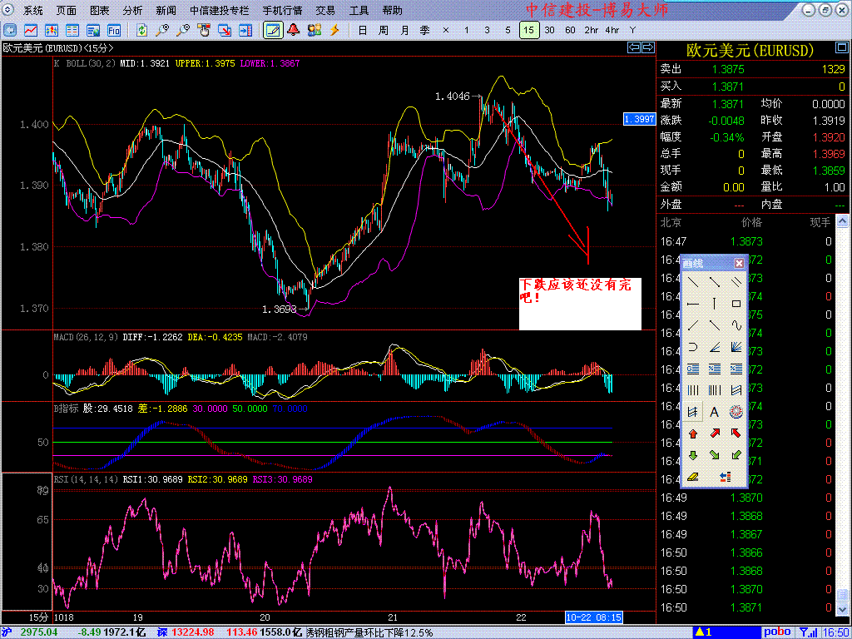
Task: Insert a green down arrow marker
Action: pyautogui.click(x=693, y=455)
